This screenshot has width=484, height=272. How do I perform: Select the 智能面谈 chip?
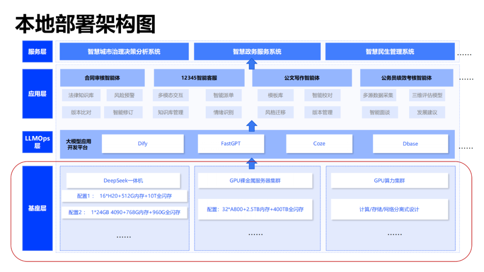point(380,112)
